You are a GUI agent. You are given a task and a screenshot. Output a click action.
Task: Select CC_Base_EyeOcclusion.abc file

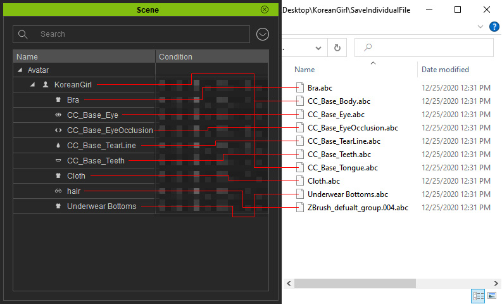pyautogui.click(x=353, y=128)
